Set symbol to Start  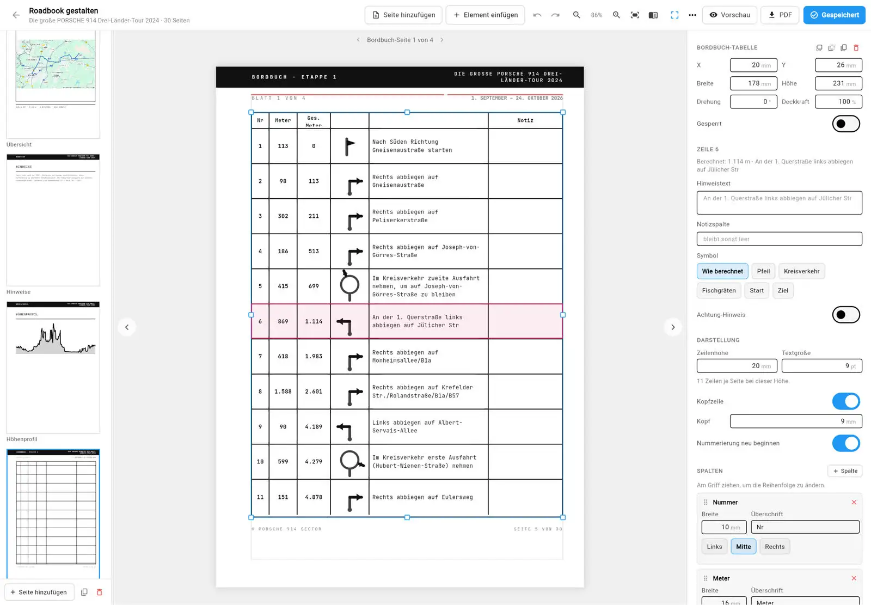(757, 290)
